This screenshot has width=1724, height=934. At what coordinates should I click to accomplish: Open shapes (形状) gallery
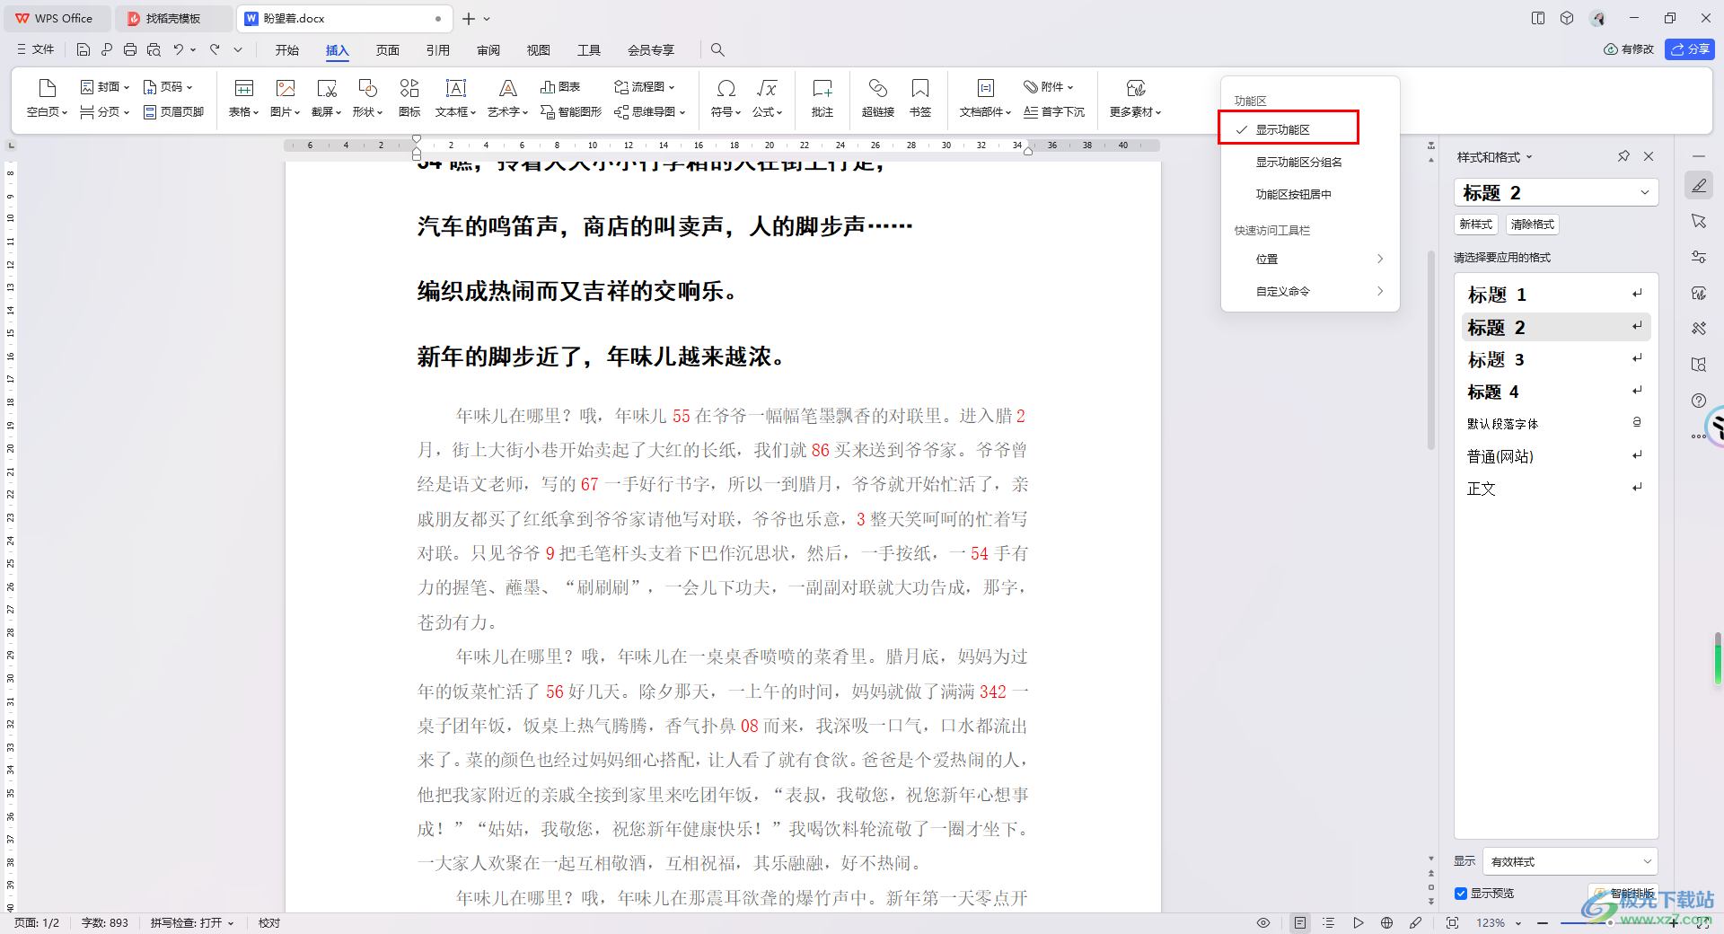[367, 98]
